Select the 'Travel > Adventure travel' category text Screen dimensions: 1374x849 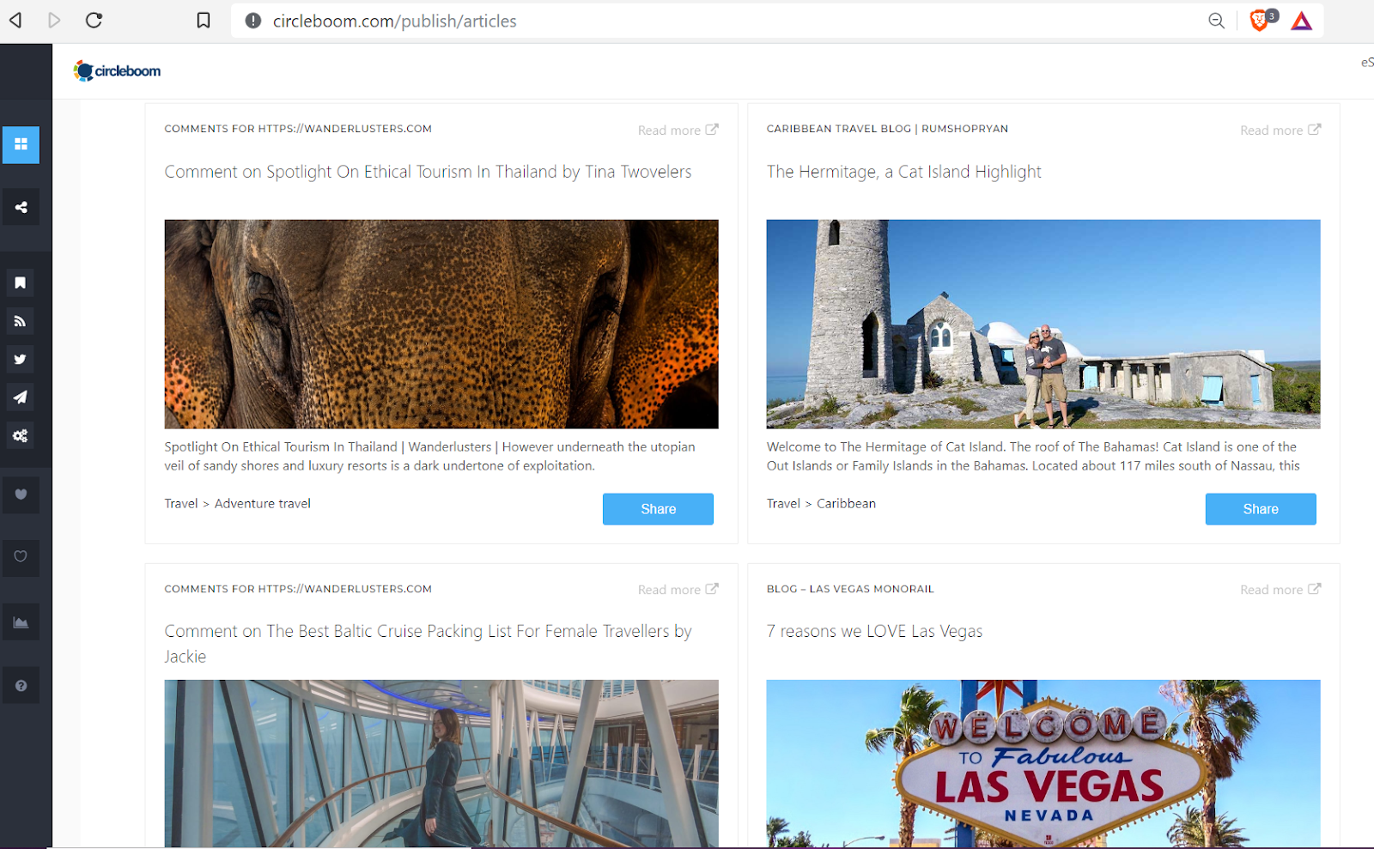(238, 504)
